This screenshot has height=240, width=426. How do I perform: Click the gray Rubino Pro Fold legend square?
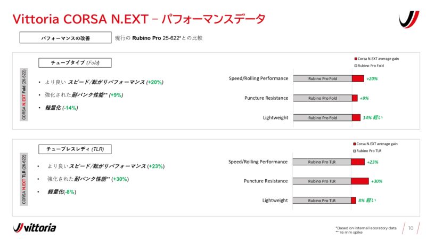[x=356, y=65]
